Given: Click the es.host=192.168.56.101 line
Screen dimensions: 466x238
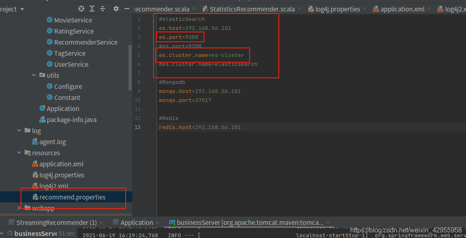Looking at the screenshot, I should pyautogui.click(x=195, y=28).
